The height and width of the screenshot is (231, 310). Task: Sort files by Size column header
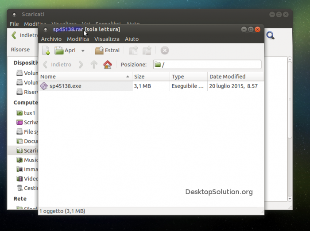point(151,77)
